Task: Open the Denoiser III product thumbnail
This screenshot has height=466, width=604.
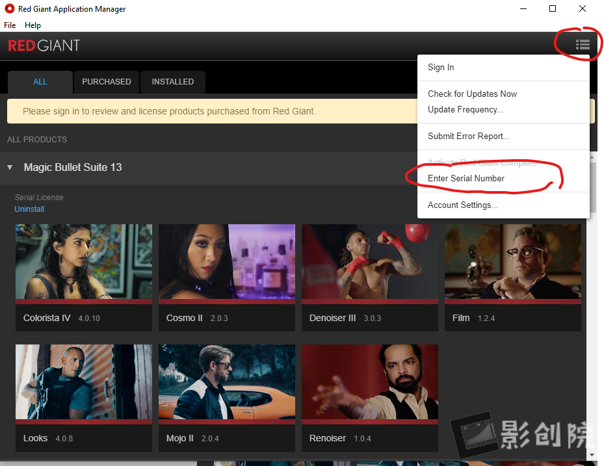Action: coord(369,261)
